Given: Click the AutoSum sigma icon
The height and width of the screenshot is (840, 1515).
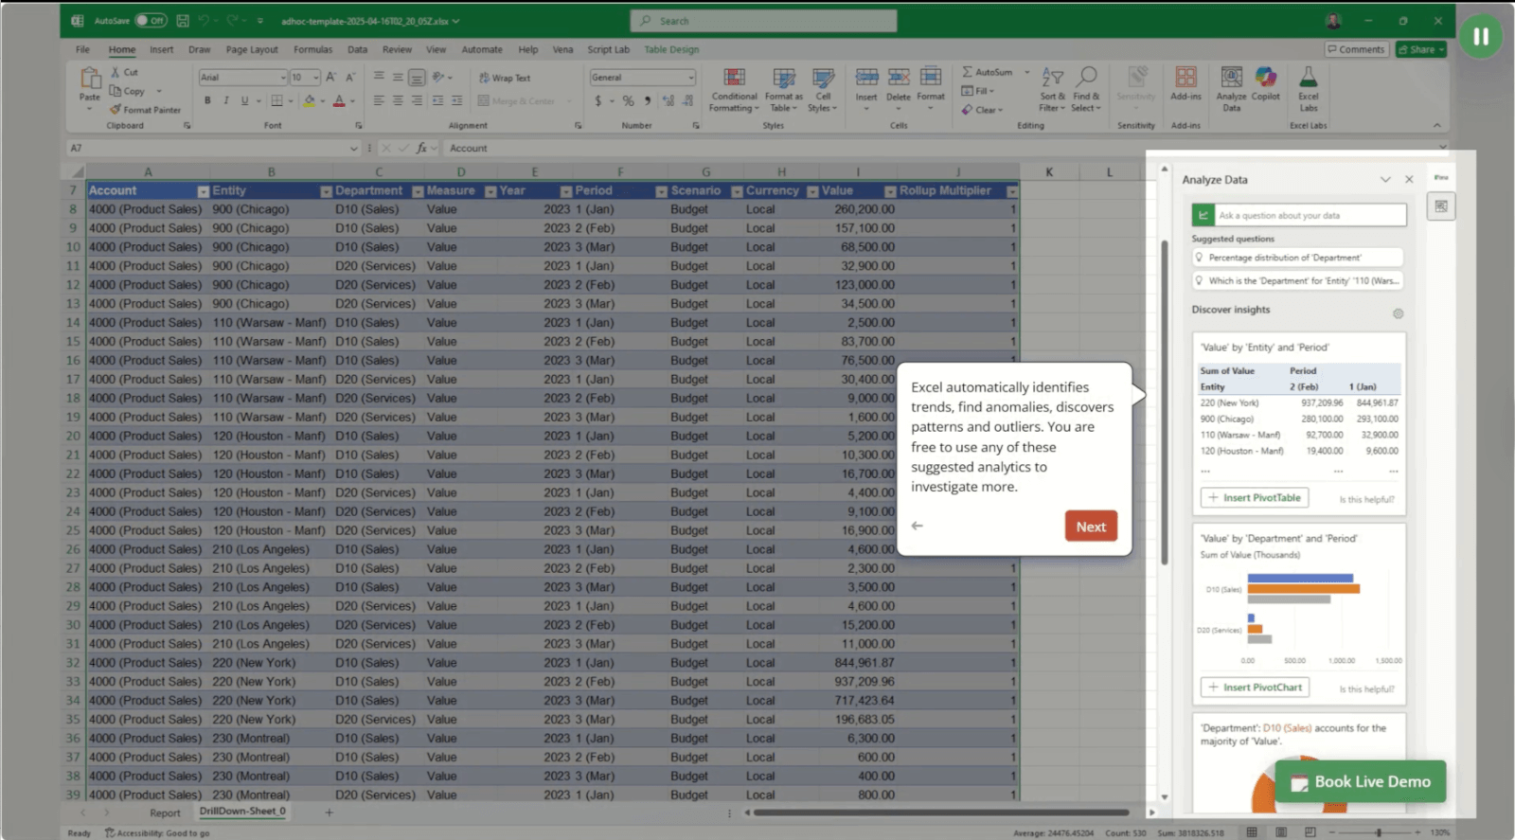Looking at the screenshot, I should click(967, 72).
